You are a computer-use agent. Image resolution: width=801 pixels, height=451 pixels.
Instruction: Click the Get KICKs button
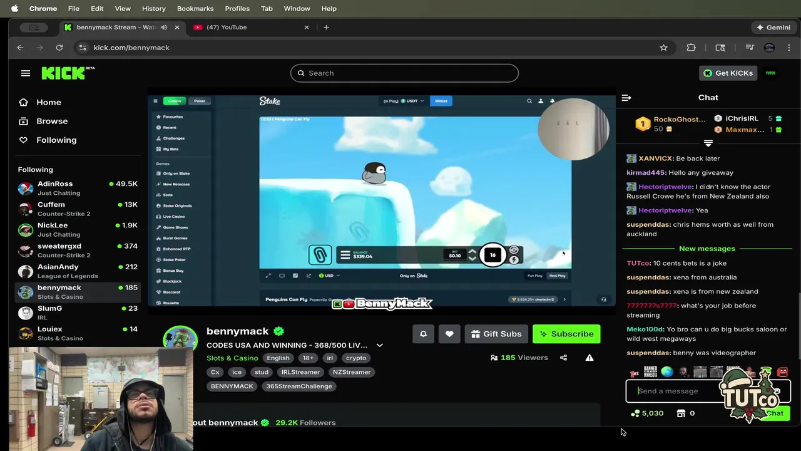[x=728, y=73]
